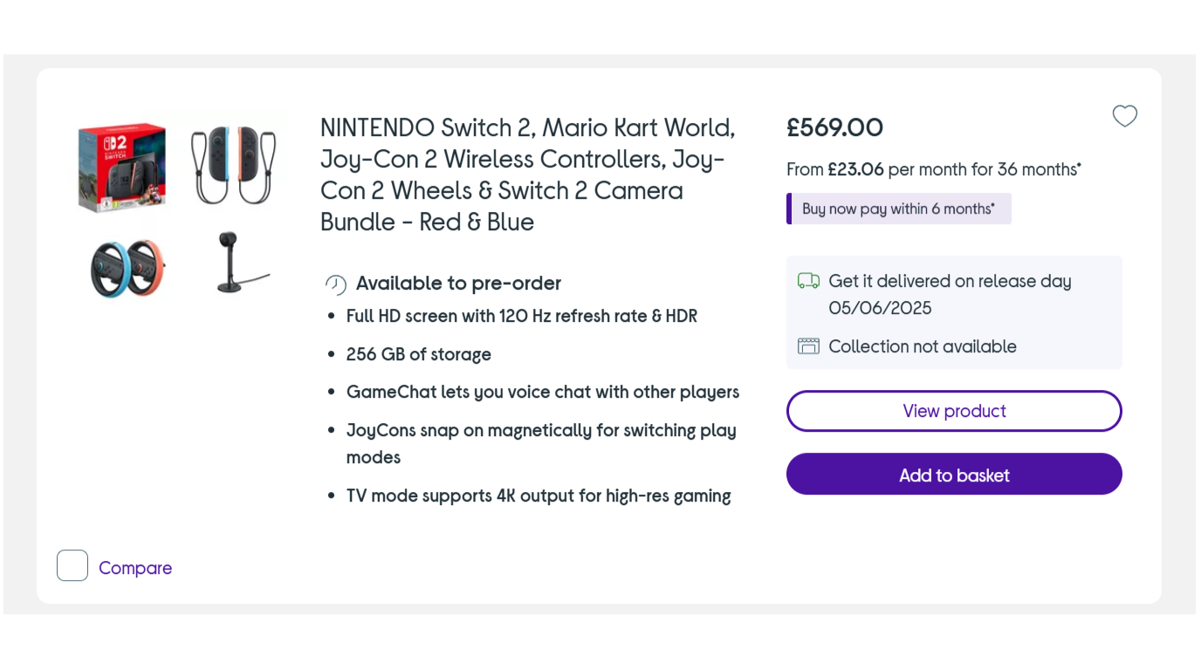1201x670 pixels.
Task: Click the Buy now pay within 6 months badge
Action: (x=899, y=209)
